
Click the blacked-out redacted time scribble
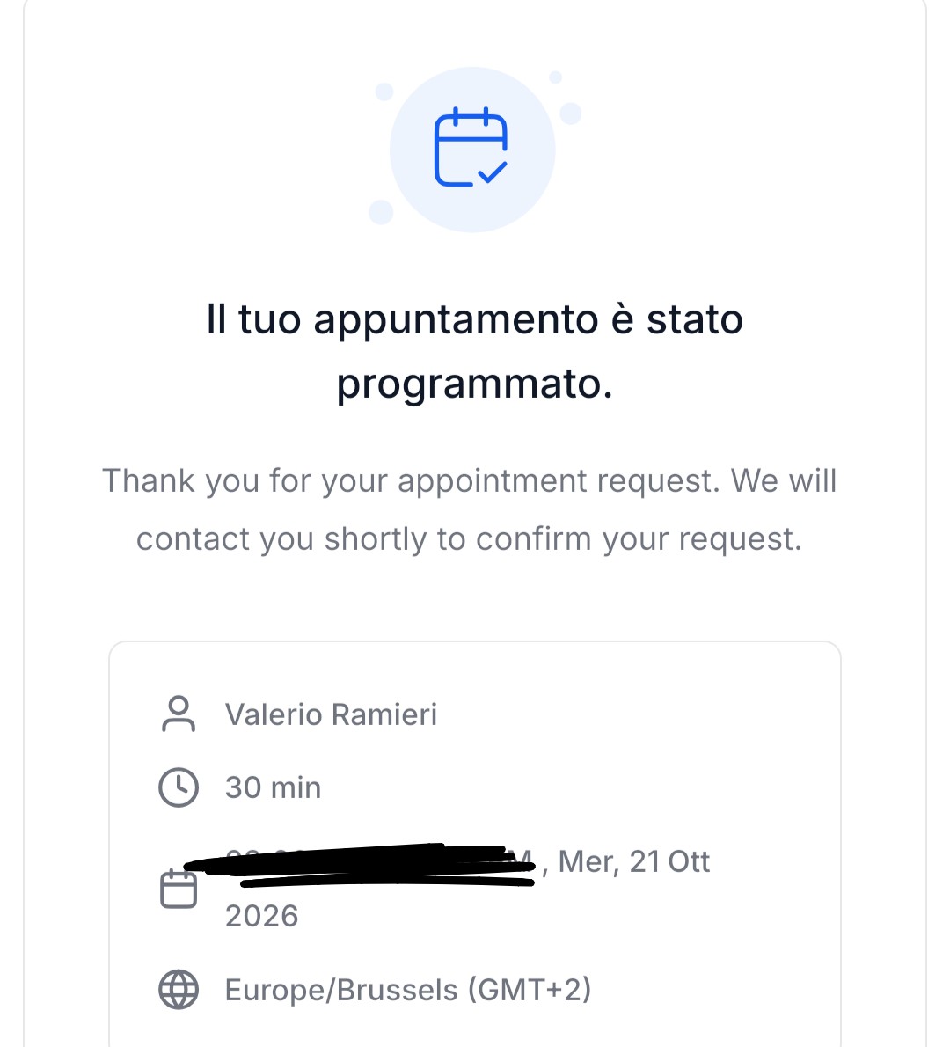point(361,866)
